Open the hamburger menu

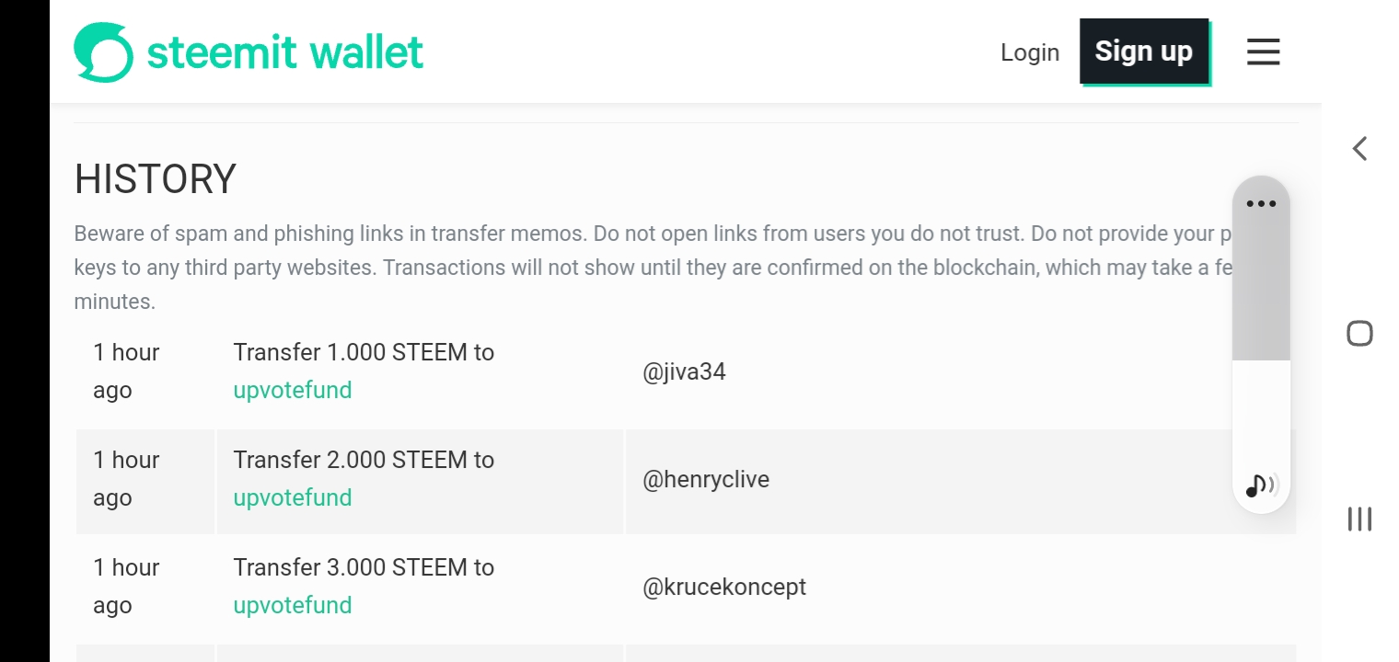tap(1263, 51)
